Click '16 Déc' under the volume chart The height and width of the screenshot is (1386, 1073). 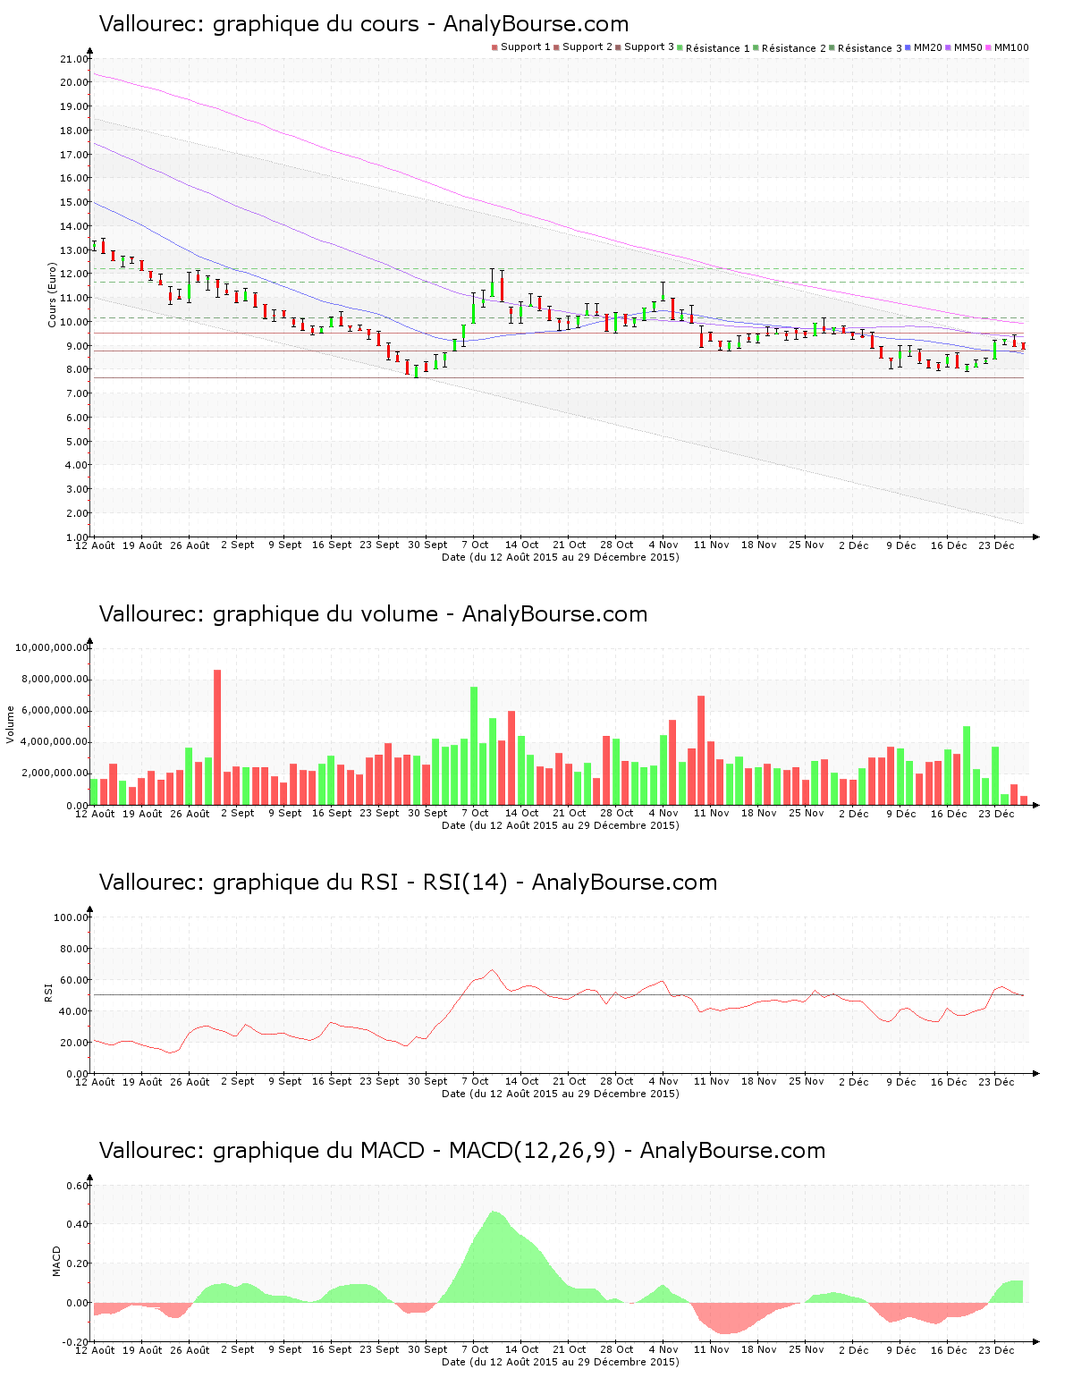[x=949, y=813]
